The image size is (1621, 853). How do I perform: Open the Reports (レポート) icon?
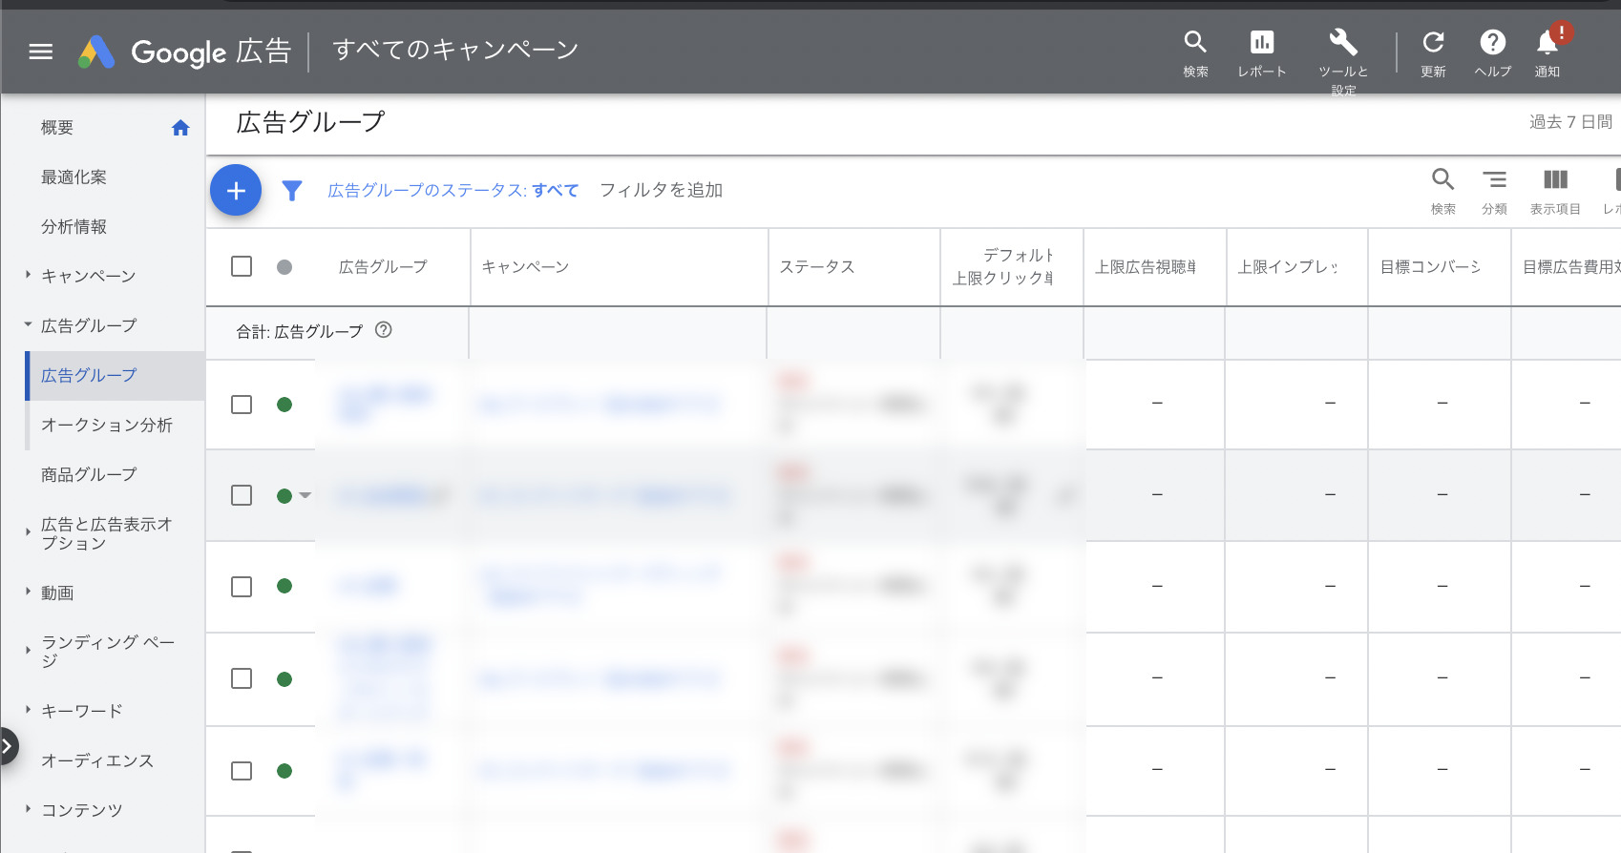pyautogui.click(x=1261, y=43)
